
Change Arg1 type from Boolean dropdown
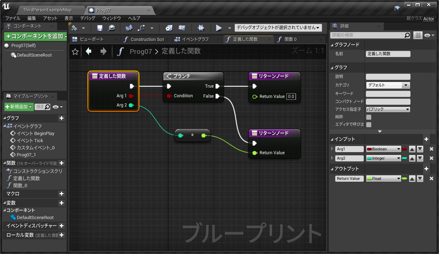(x=383, y=149)
